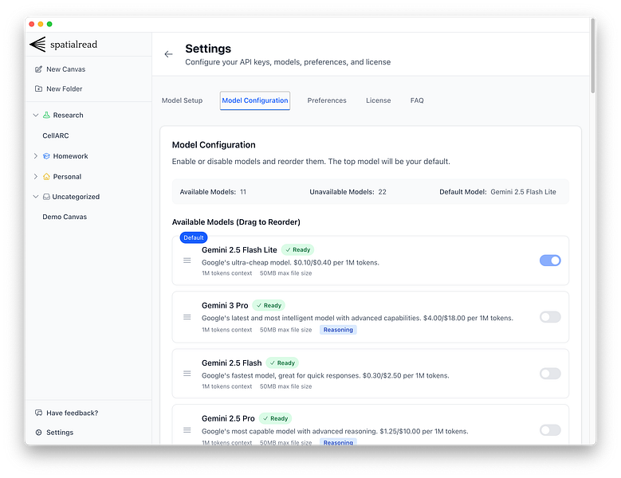This screenshot has height=478, width=621.
Task: Grab the Gemini 2.5 Flash Lite drag handle
Action: [x=187, y=261]
